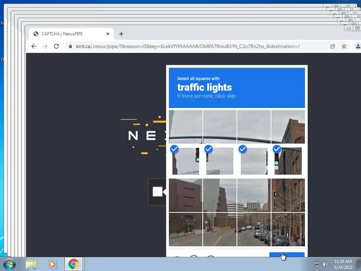361x271 pixels.
Task: Select top-row sky tile with pole junction at left
Action: point(220,127)
